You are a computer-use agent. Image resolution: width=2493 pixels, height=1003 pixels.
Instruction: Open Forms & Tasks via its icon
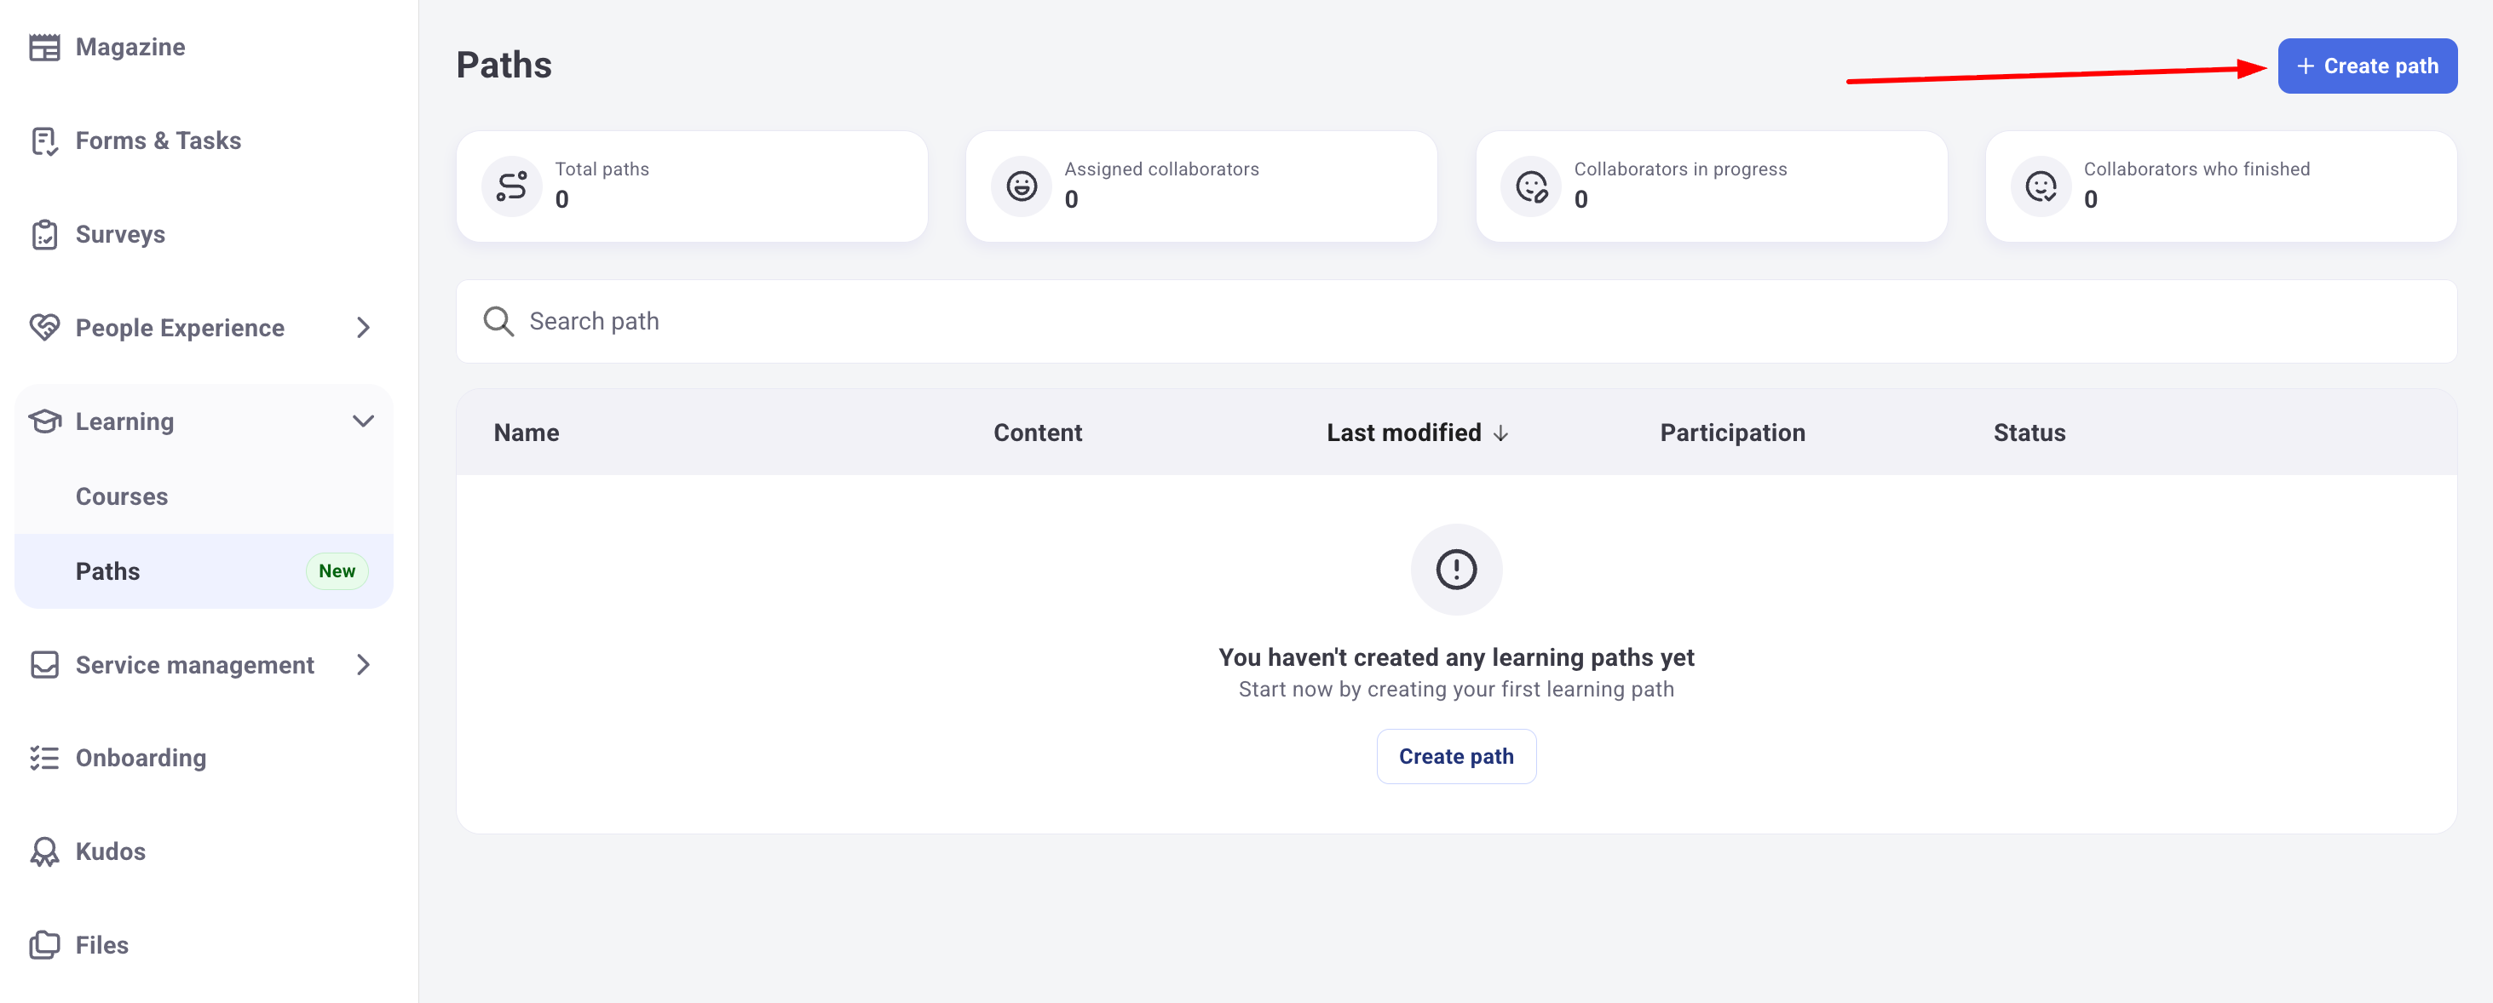point(44,140)
